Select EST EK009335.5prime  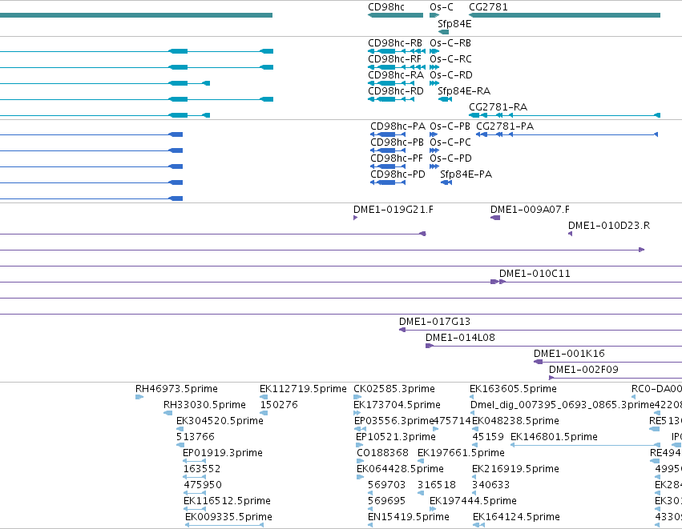click(x=228, y=517)
